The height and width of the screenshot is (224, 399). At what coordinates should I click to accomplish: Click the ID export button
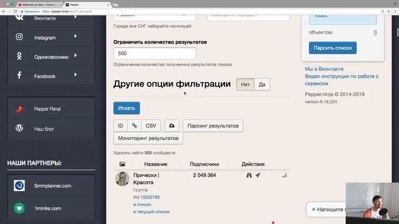coord(120,126)
